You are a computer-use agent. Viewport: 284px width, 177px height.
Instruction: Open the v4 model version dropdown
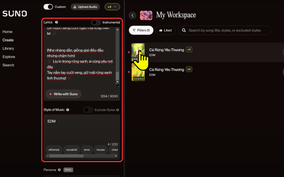[112, 7]
